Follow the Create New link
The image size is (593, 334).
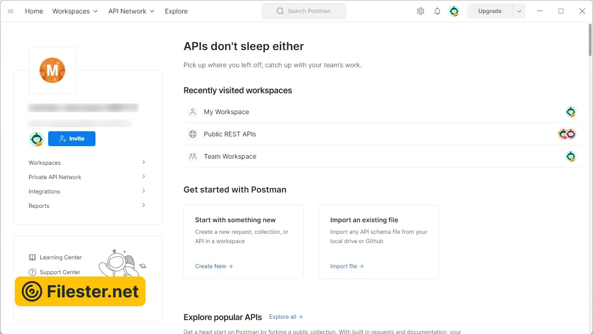(x=214, y=266)
